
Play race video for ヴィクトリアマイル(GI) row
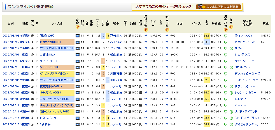[x=77, y=74]
